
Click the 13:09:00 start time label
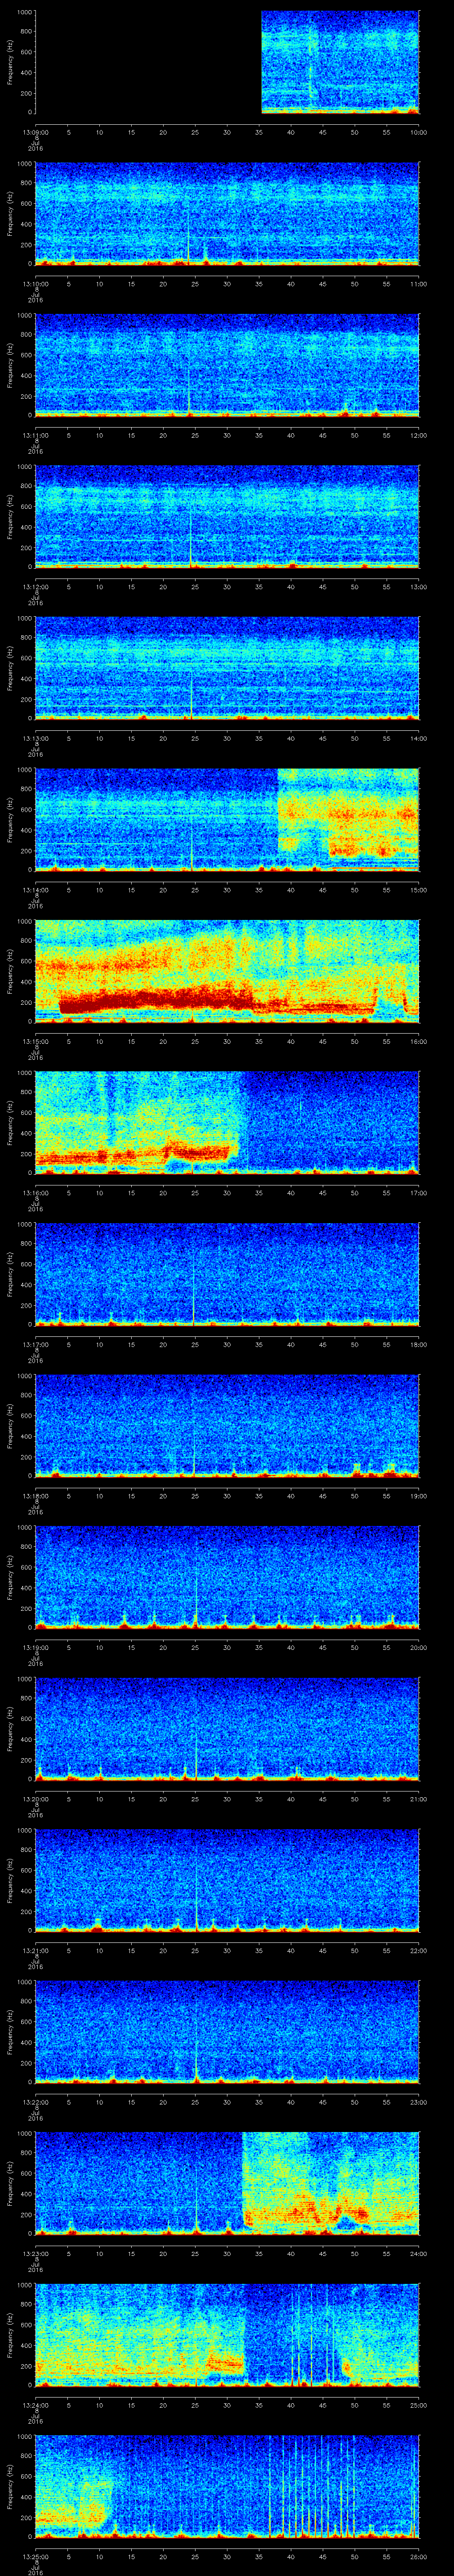pos(35,131)
